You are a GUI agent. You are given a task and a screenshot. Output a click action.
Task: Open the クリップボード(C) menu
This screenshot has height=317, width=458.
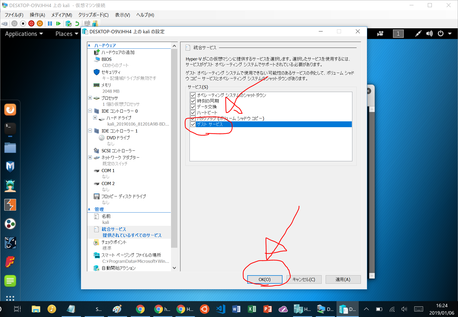93,15
